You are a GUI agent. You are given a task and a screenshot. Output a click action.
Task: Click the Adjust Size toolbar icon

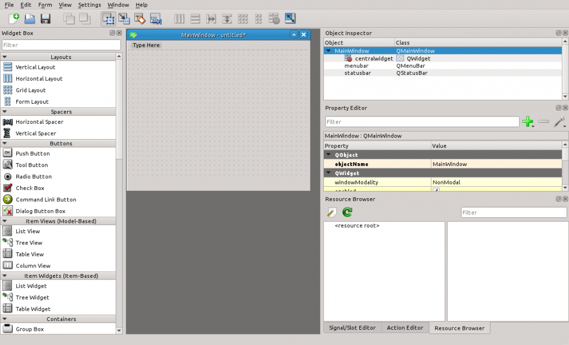(x=290, y=19)
